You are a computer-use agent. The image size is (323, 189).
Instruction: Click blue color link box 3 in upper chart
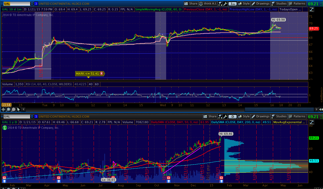tap(36, 4)
